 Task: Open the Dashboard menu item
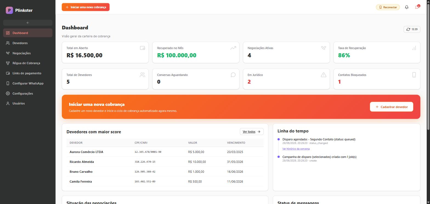28,33
